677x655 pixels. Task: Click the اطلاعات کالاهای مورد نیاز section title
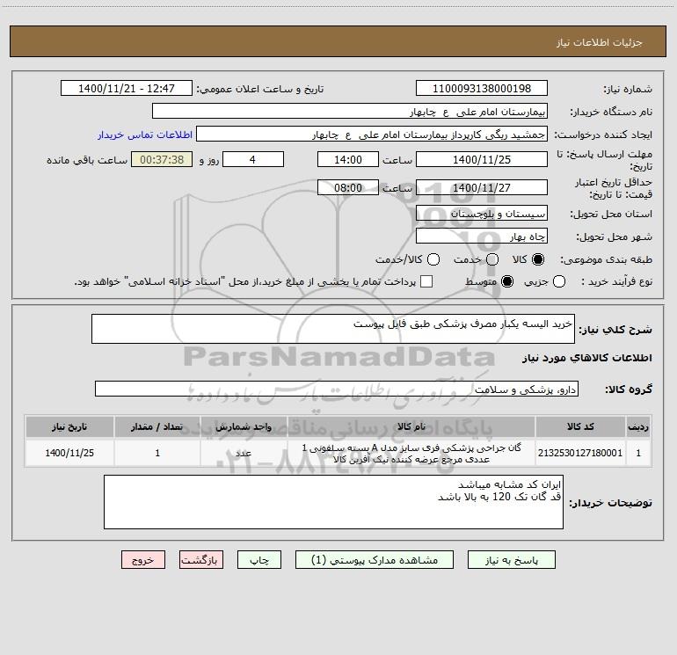click(x=587, y=358)
